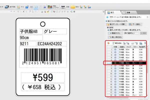Click the table's horizontal scrollbar right arrow
Viewport: 150px width, 100px height.
[145, 97]
